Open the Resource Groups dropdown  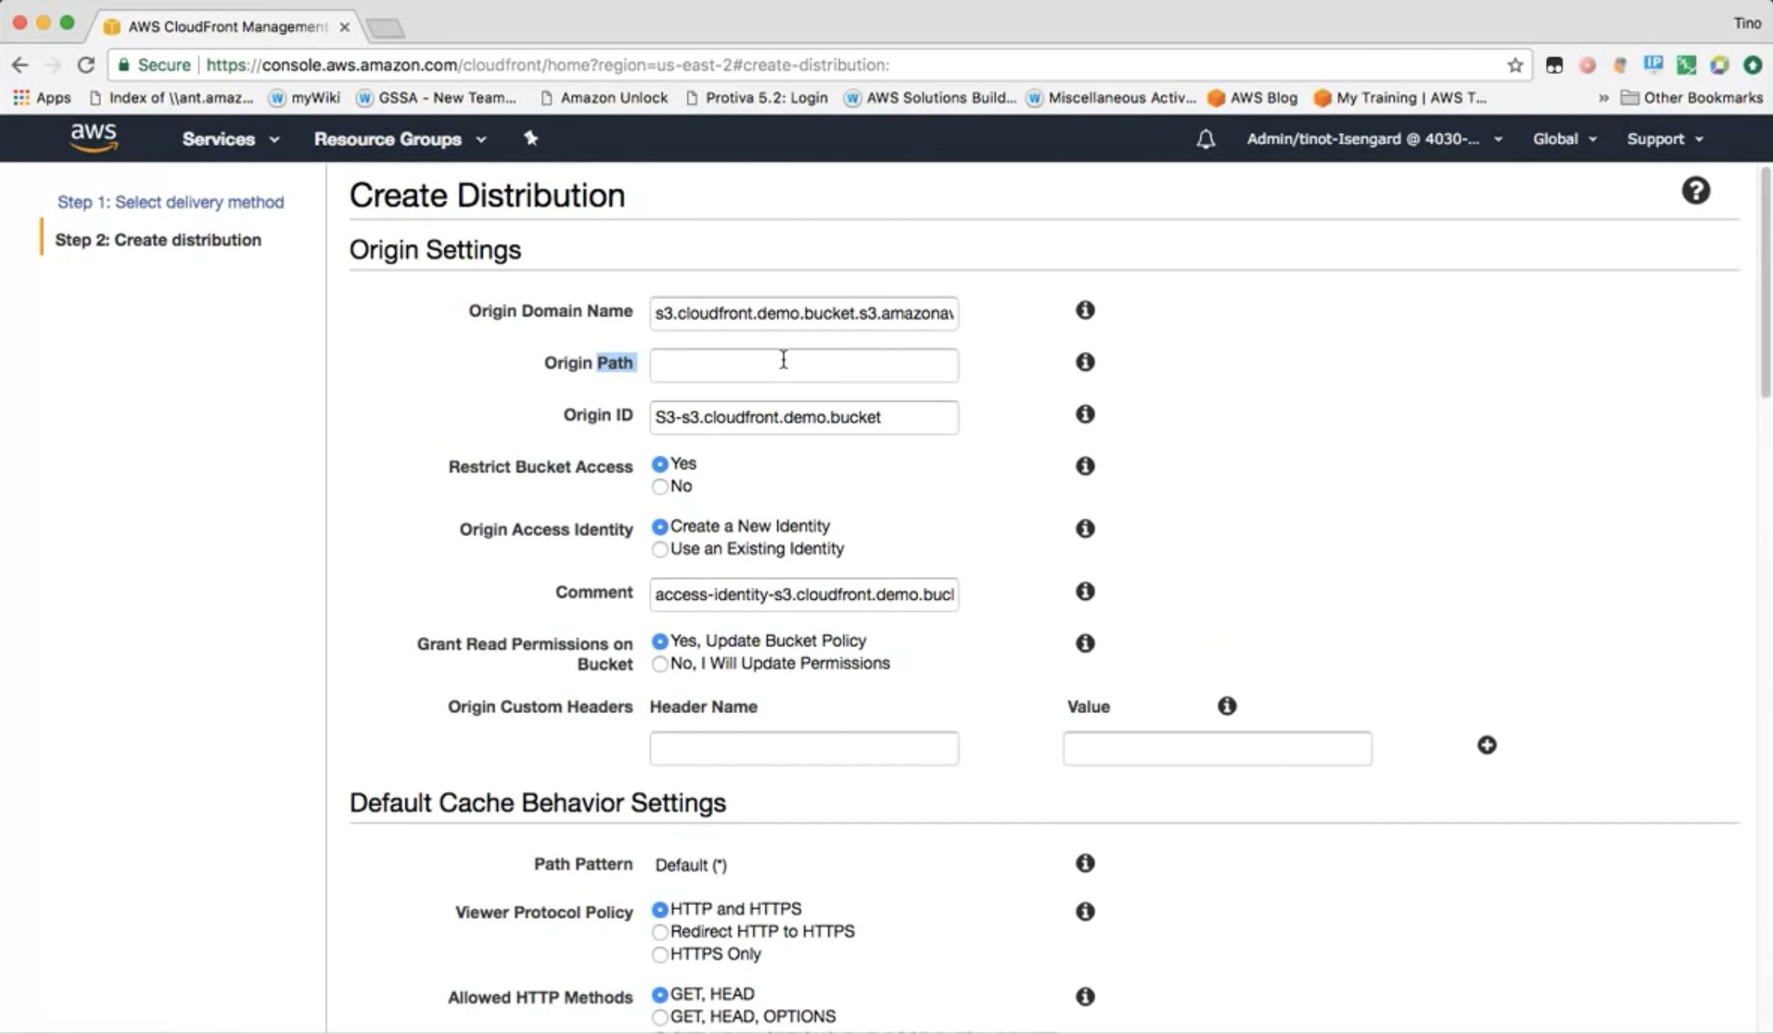pos(399,139)
